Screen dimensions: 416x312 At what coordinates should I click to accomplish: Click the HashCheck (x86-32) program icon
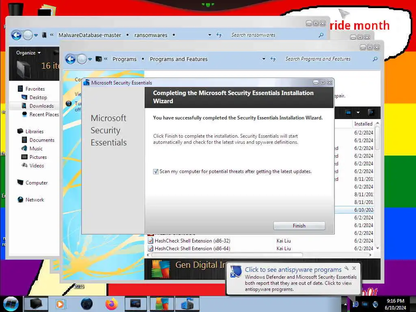pos(150,241)
